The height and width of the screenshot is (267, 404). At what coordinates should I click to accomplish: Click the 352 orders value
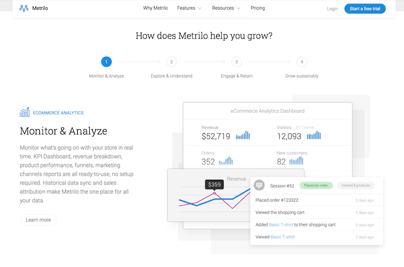[208, 162]
